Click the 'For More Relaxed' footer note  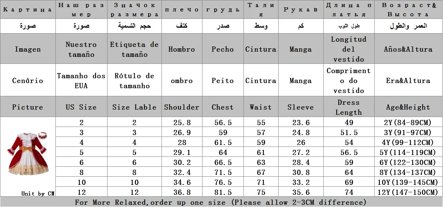point(221,202)
